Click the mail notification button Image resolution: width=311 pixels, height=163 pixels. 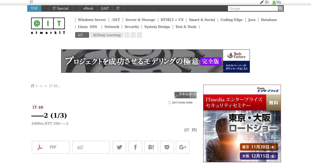[91, 147]
